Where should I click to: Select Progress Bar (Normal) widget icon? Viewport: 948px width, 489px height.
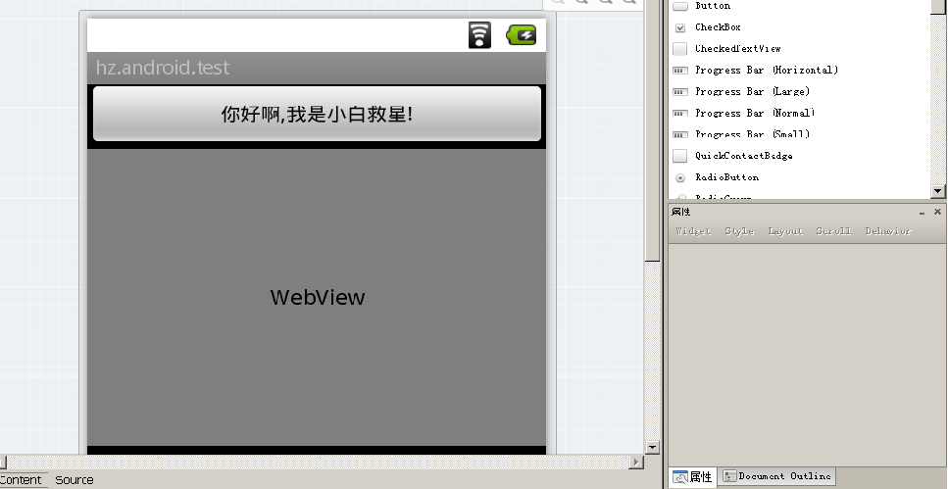[x=680, y=113]
